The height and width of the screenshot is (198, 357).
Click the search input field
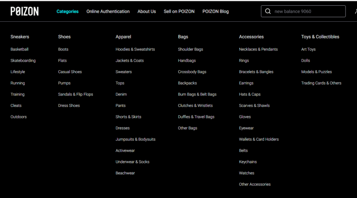click(307, 12)
